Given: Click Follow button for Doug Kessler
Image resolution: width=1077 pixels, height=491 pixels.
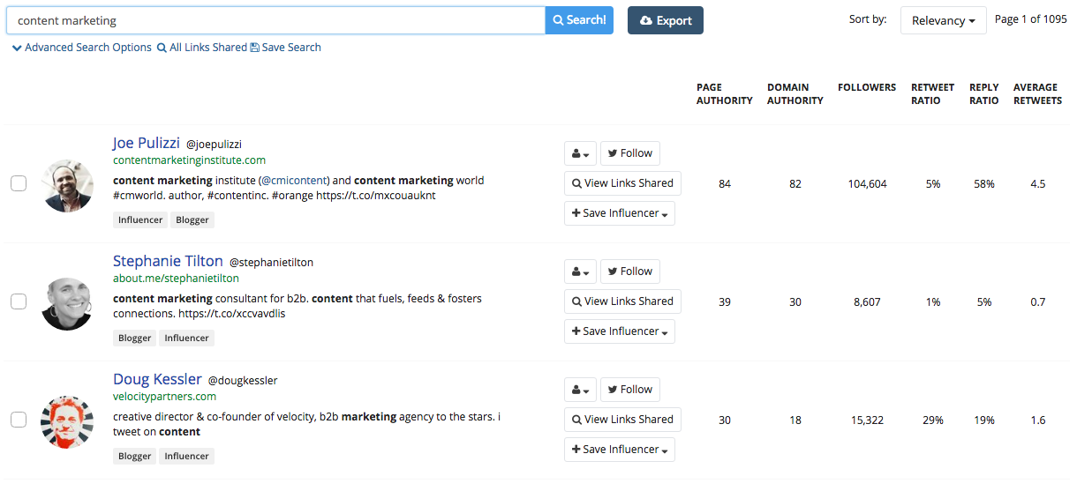Looking at the screenshot, I should click(629, 390).
